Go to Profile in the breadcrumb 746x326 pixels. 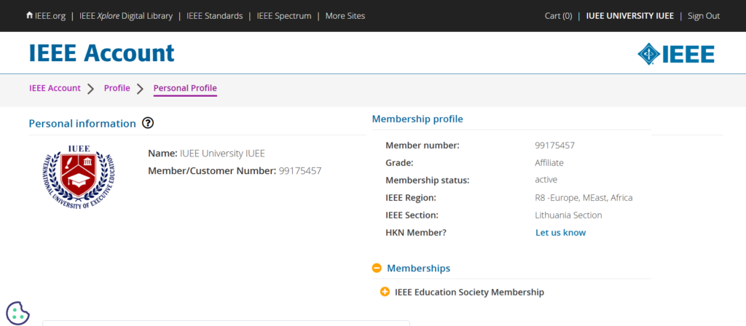tap(117, 88)
